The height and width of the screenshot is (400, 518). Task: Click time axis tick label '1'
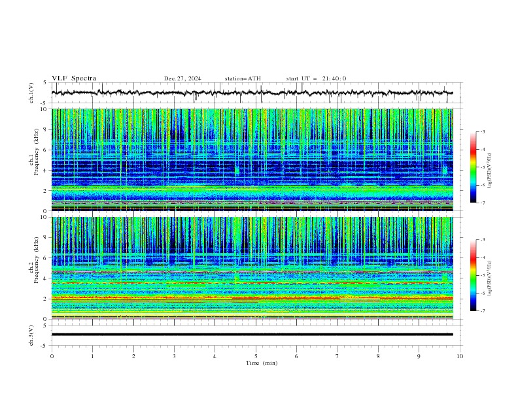[x=92, y=356]
